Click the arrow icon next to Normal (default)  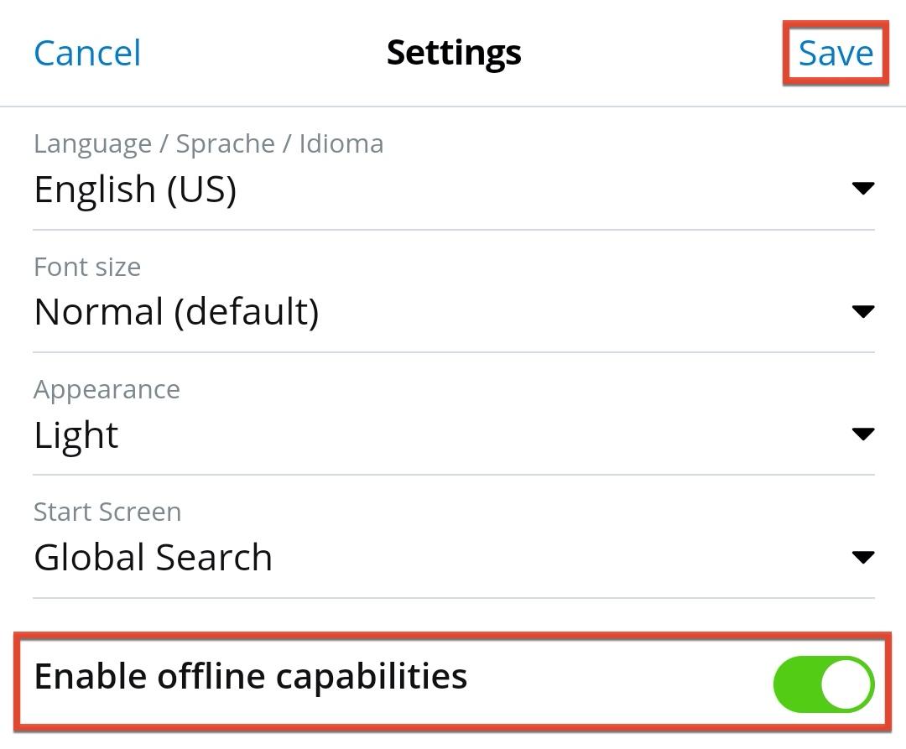[862, 311]
